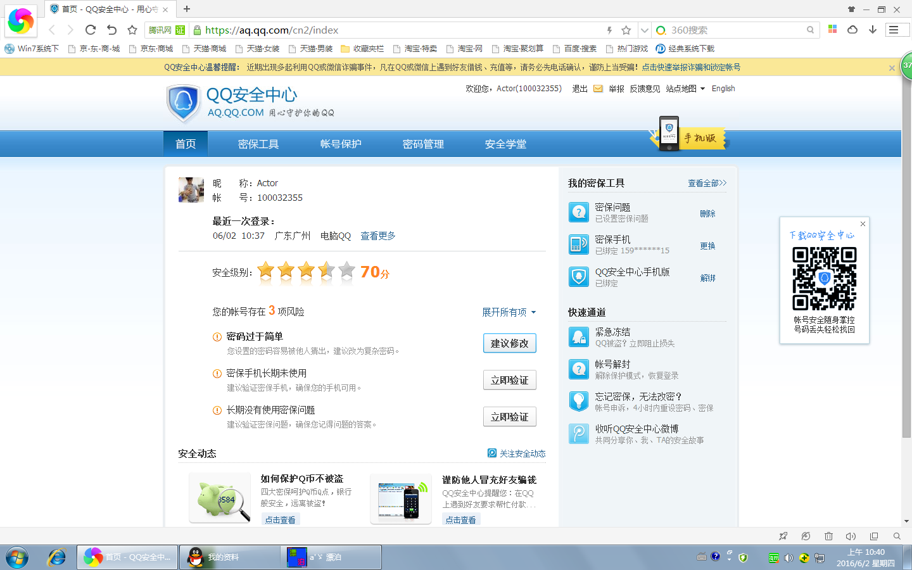This screenshot has height=570, width=912.
Task: Open the browser hamburger menu
Action: [894, 30]
